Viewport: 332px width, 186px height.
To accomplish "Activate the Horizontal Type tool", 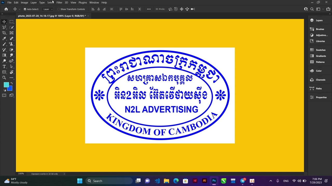I will tap(4, 67).
